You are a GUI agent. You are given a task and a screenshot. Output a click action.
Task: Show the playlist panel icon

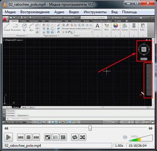coord(55,137)
